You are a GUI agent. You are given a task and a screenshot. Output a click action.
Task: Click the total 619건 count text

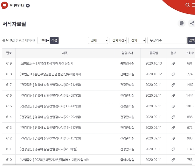8,40
